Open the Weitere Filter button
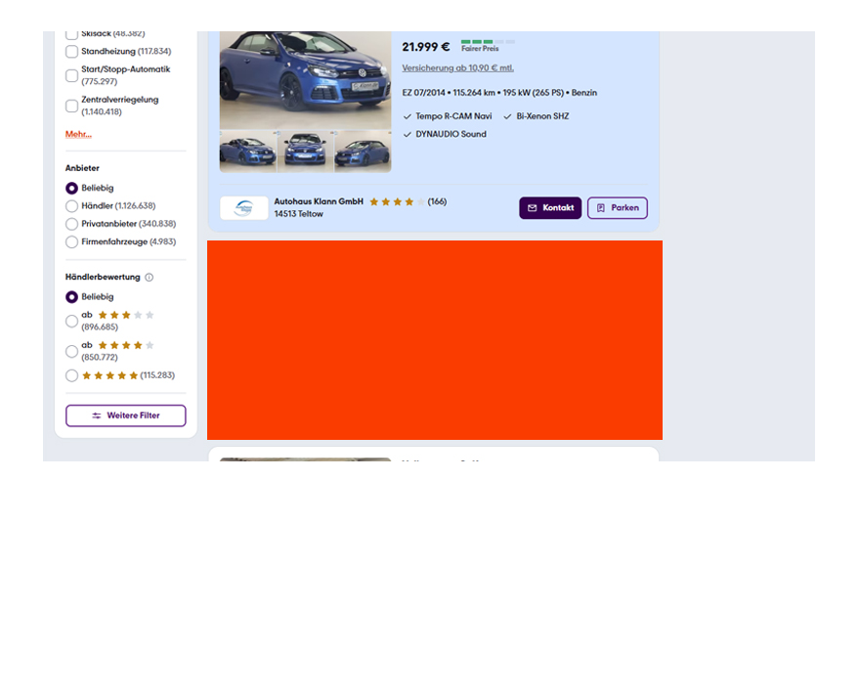The width and height of the screenshot is (860, 696). 125,415
